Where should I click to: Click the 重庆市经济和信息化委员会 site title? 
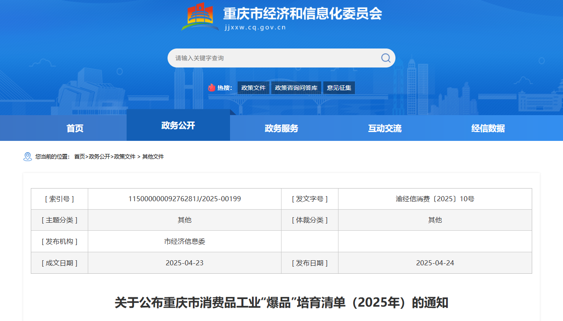(302, 14)
